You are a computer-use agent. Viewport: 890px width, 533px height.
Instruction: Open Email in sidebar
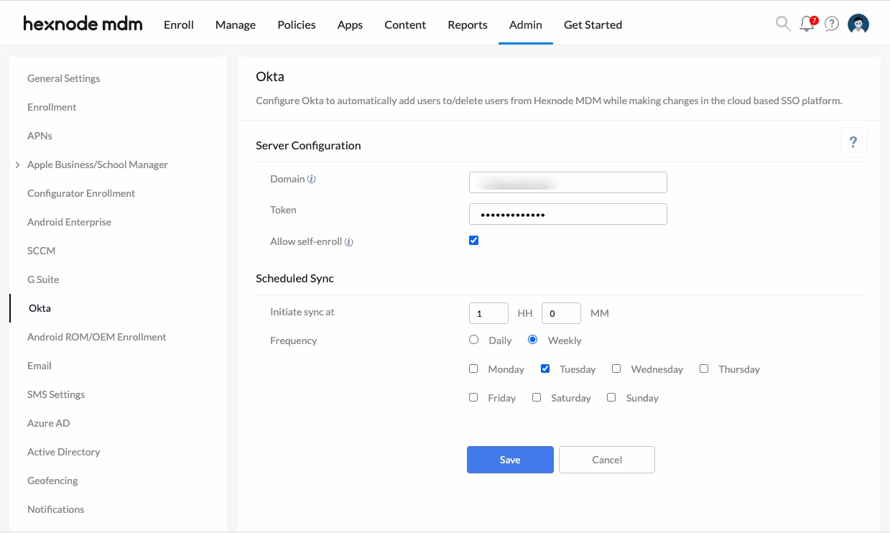pos(40,366)
